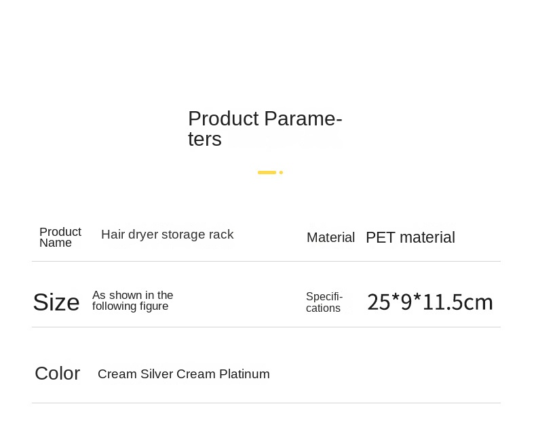Click the divider line below Product Name row
Viewport: 536px width, 444px height.
click(x=266, y=262)
